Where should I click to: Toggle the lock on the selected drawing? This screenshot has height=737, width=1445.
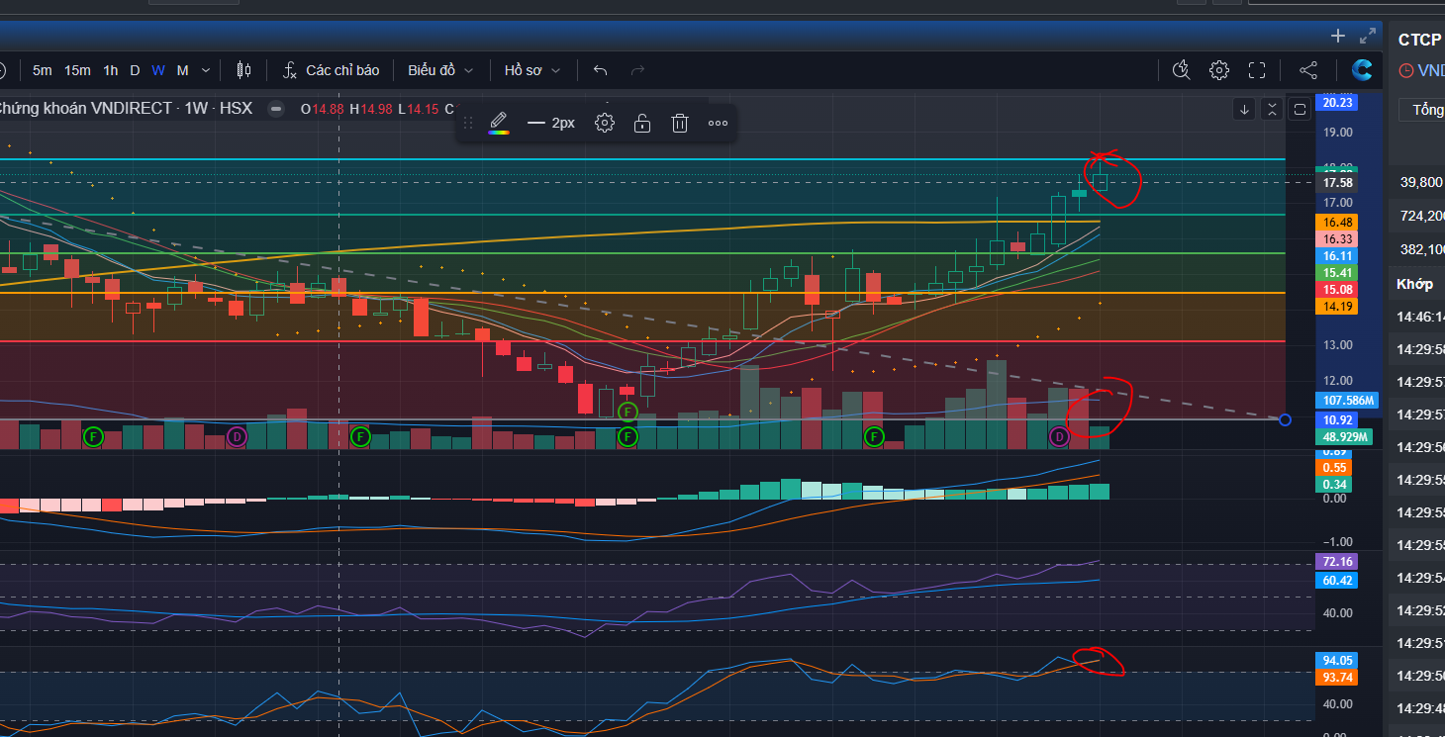642,123
